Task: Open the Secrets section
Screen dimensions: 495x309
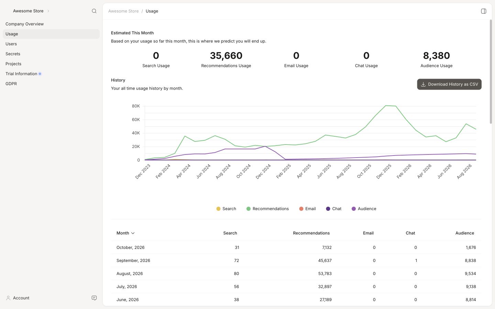Action: pos(51,54)
